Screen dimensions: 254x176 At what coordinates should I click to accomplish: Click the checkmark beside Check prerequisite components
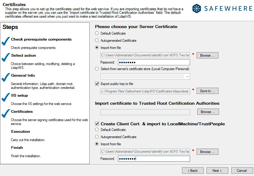pos(6,41)
